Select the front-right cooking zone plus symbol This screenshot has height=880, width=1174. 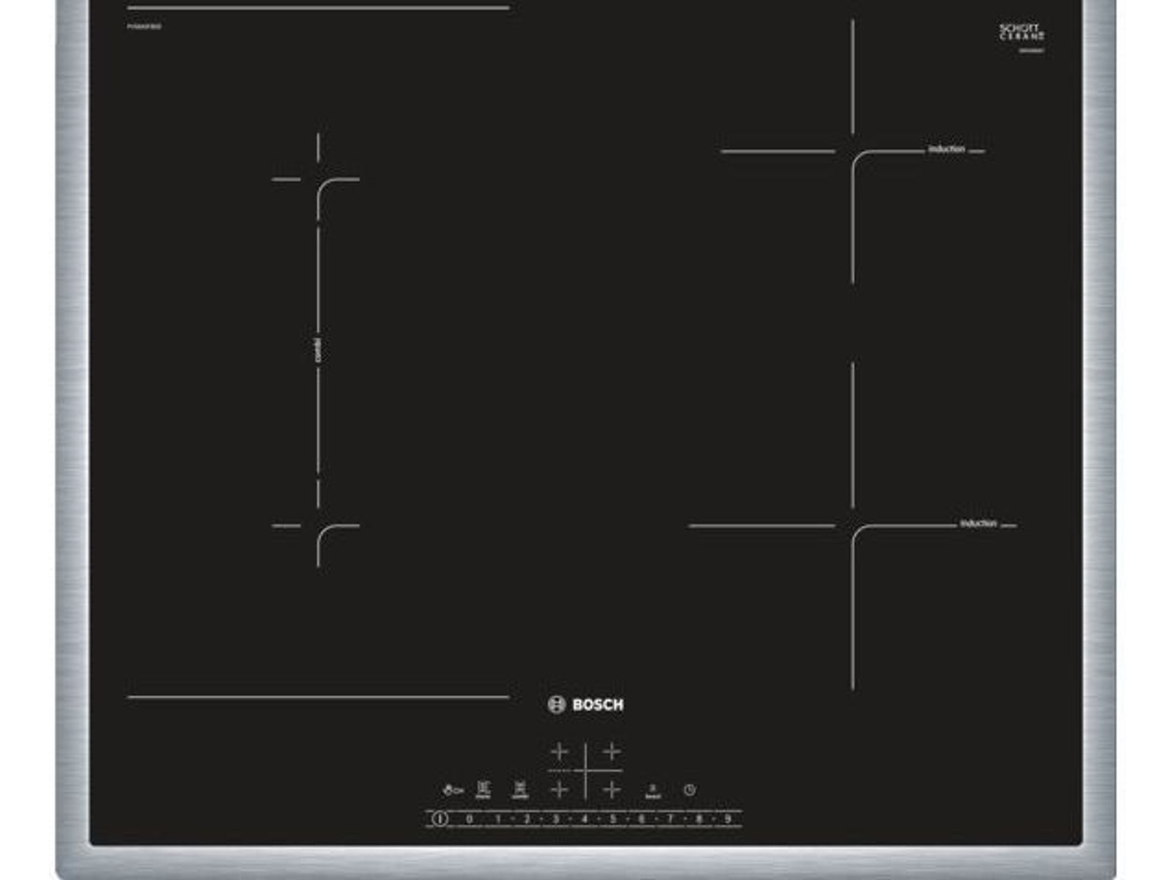(x=611, y=789)
